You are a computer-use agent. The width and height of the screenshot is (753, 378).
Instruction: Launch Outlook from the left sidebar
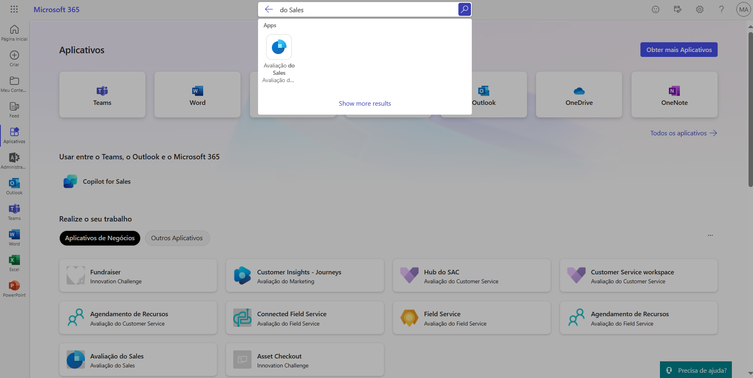pos(14,187)
